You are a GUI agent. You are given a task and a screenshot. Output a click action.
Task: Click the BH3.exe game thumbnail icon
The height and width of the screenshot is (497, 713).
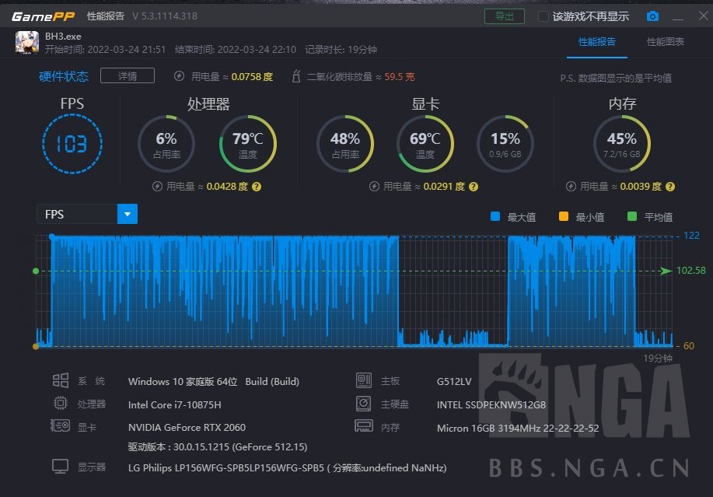pyautogui.click(x=26, y=41)
